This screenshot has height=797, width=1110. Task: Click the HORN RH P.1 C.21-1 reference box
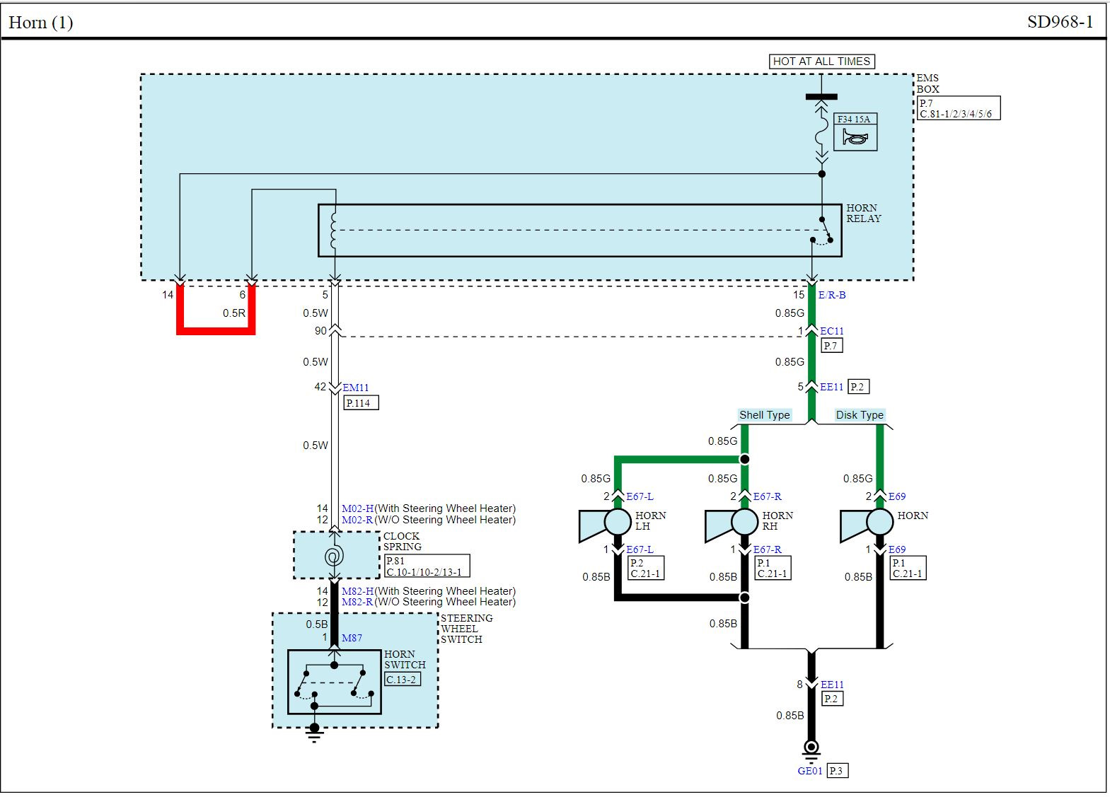pyautogui.click(x=773, y=568)
